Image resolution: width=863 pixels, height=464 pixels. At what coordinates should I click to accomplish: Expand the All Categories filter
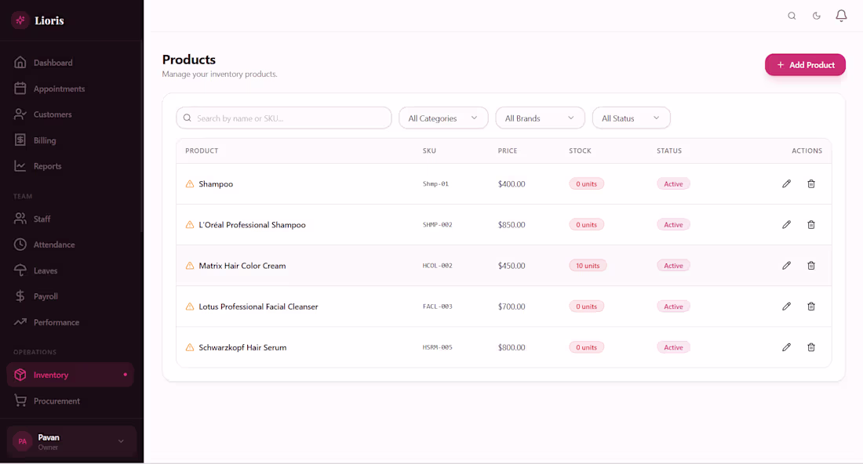443,118
